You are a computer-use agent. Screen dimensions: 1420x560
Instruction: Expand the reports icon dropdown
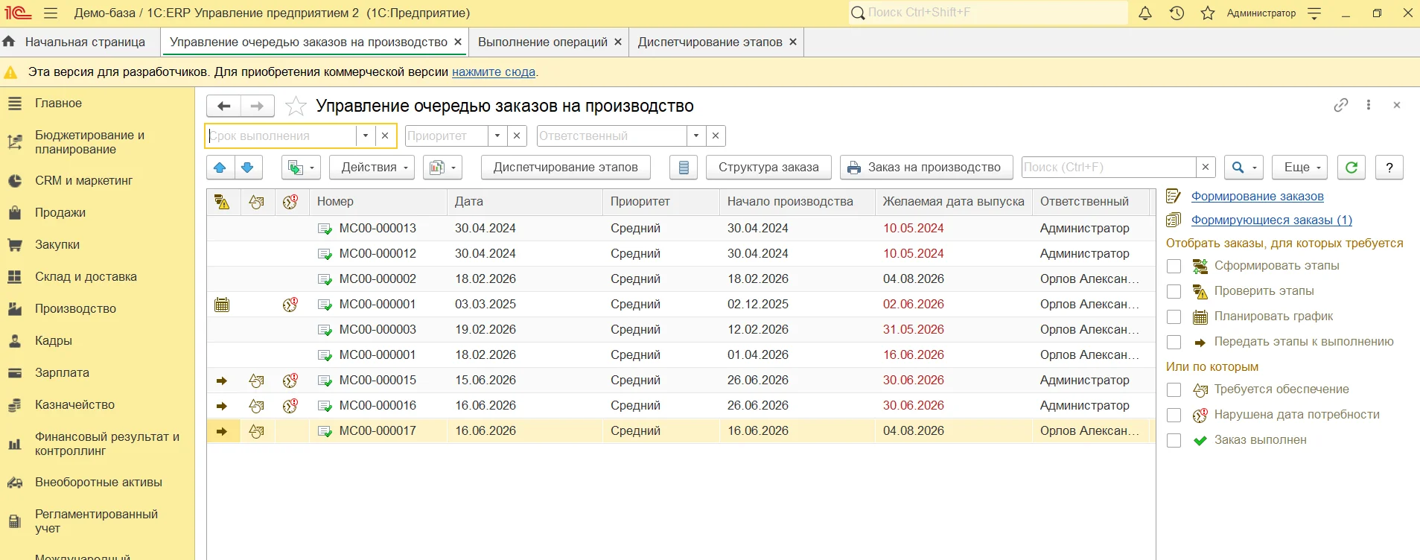[442, 168]
